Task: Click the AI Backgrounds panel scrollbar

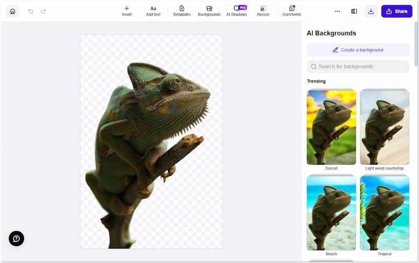Action: point(416,44)
